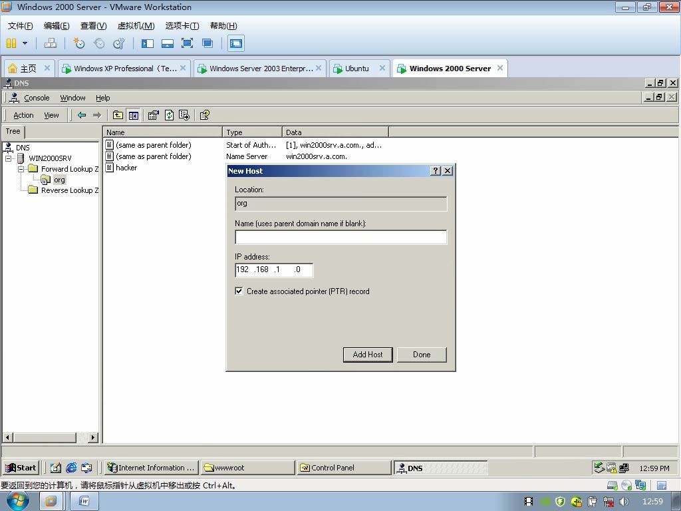
Task: Open the Window menu in DNS
Action: click(x=72, y=98)
